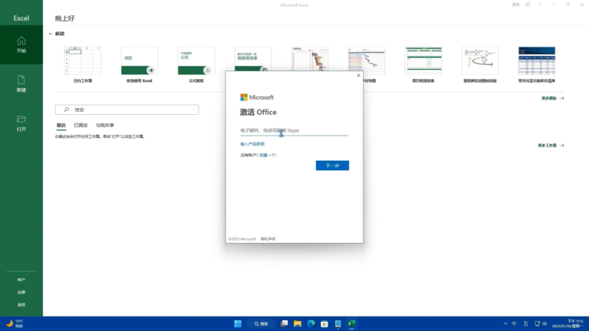
Task: Click the Excel icon on the taskbar
Action: pos(351,324)
